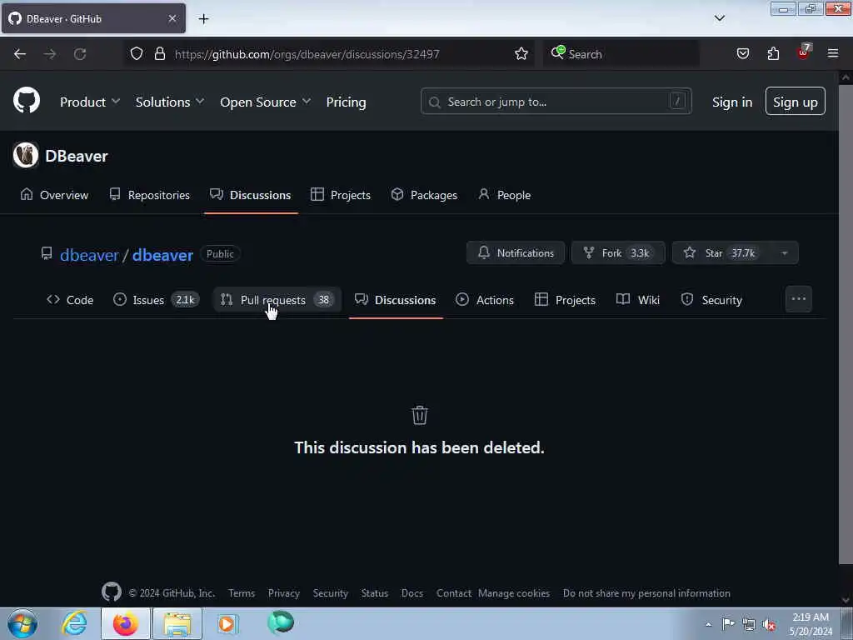This screenshot has height=640, width=853.
Task: Open a new browser tab
Action: tap(203, 19)
